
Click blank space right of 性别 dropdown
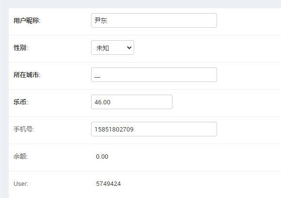206,48
